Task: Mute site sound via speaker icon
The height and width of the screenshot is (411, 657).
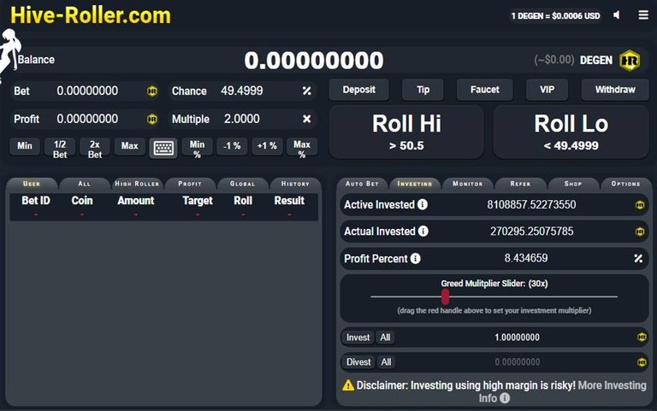Action: click(616, 15)
